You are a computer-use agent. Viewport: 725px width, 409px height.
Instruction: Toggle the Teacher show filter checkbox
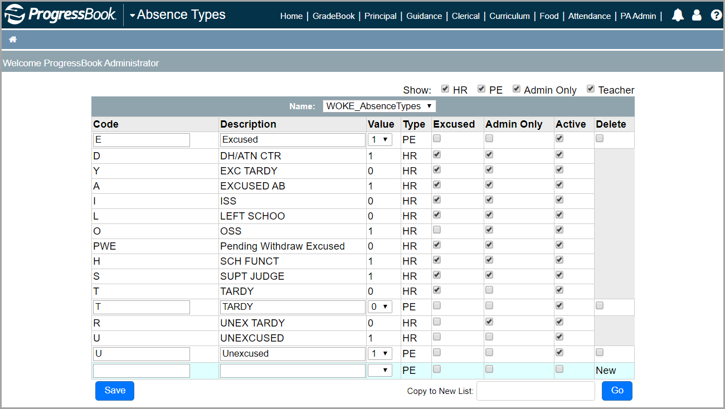(x=590, y=88)
